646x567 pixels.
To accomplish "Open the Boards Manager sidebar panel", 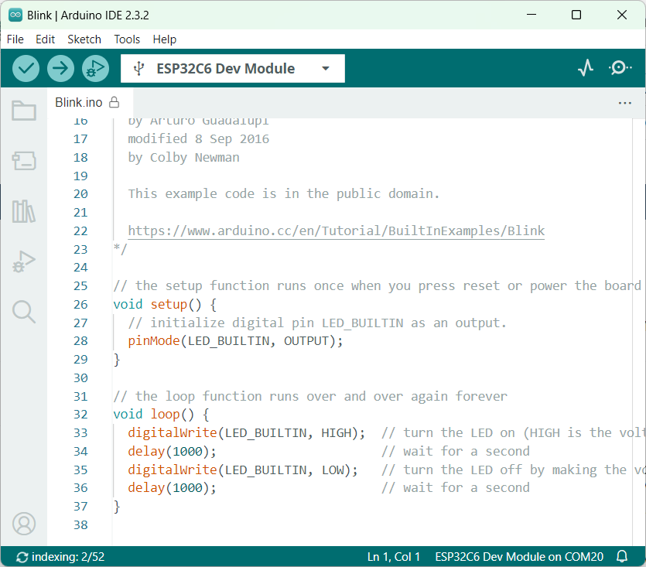I will pos(24,161).
